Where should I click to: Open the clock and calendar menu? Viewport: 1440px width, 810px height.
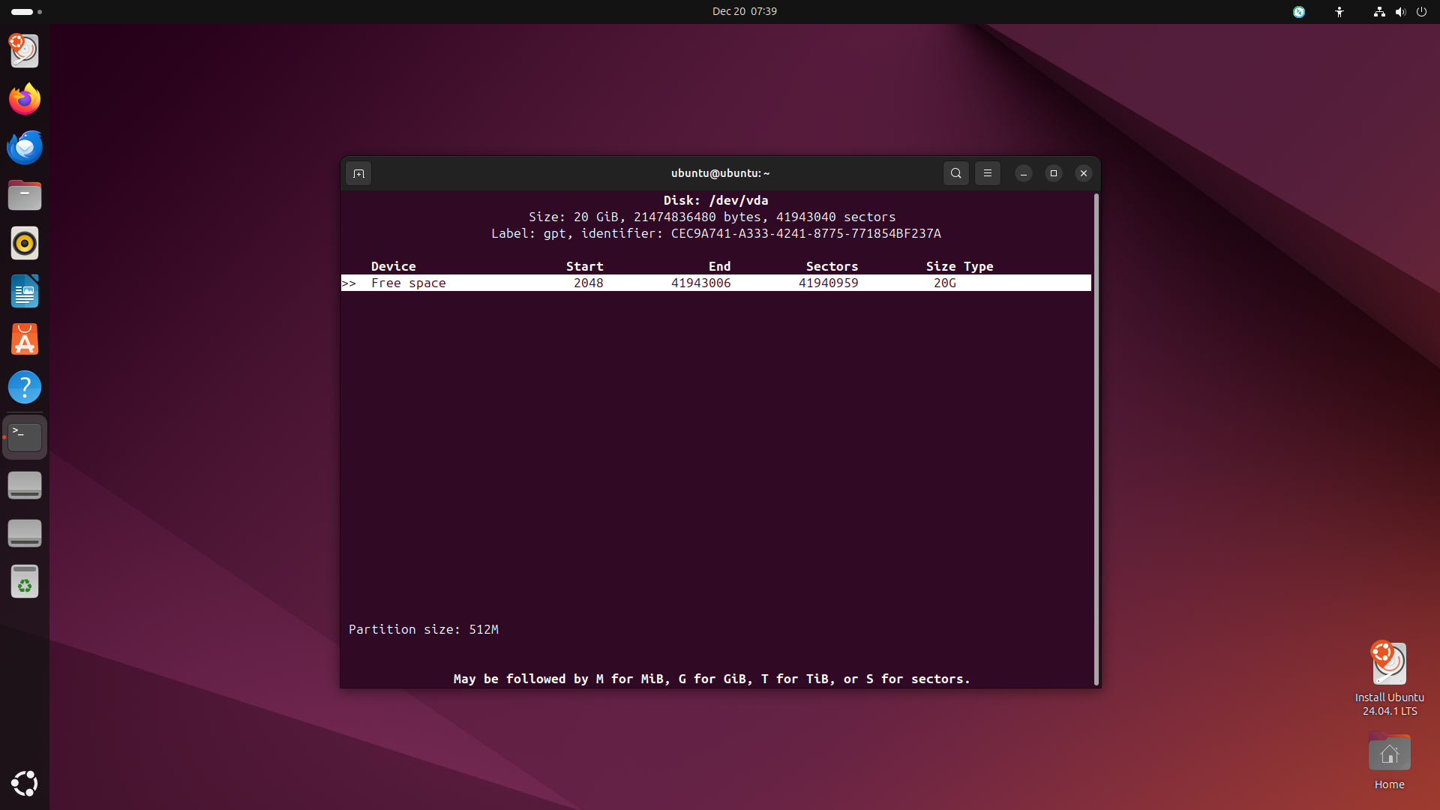point(744,11)
